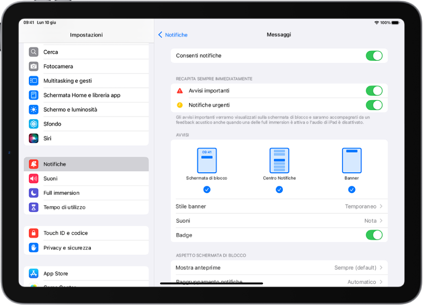Image resolution: width=423 pixels, height=305 pixels.
Task: Open Siri settings in sidebar
Action: coord(86,138)
